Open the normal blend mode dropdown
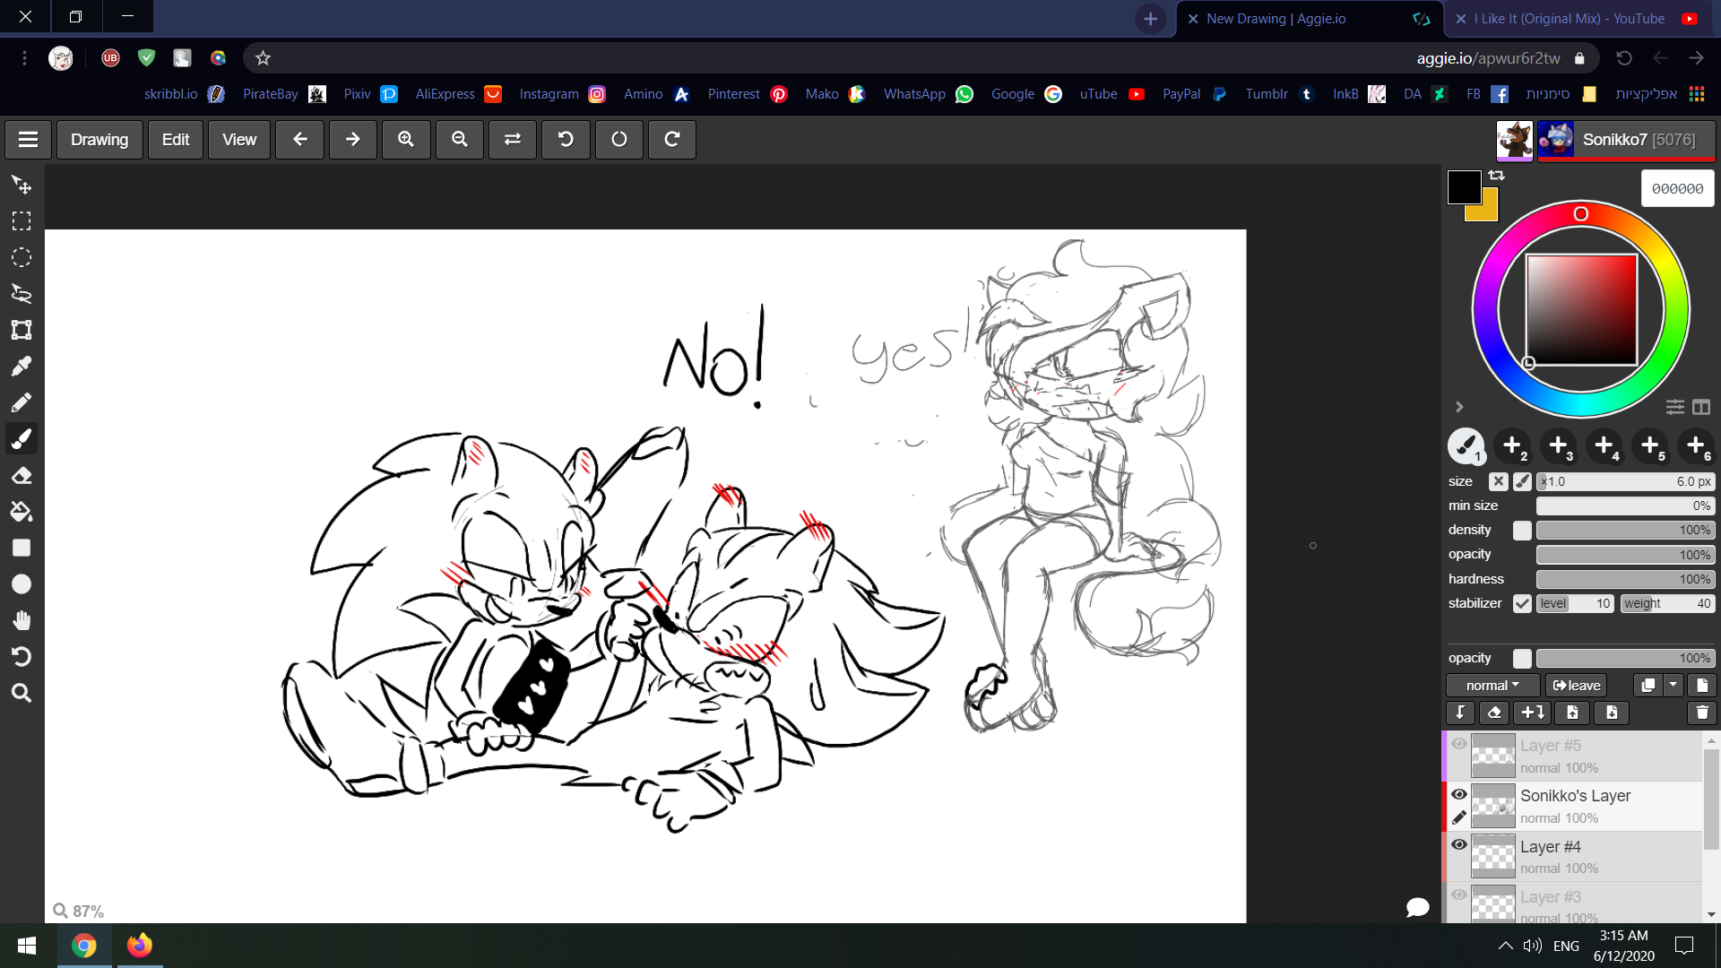The width and height of the screenshot is (1721, 968). point(1492,686)
